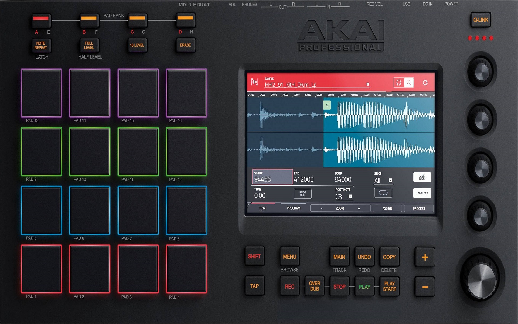The height and width of the screenshot is (324, 518).
Task: Open the sample name dropdown arrow
Action: pyautogui.click(x=368, y=84)
